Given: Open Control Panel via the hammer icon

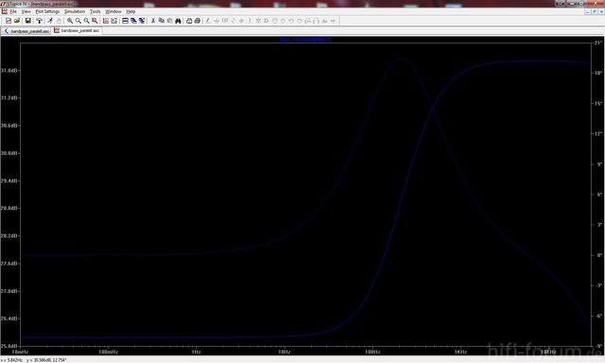Looking at the screenshot, I should (39, 21).
